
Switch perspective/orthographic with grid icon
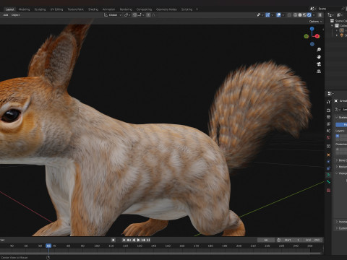319,71
